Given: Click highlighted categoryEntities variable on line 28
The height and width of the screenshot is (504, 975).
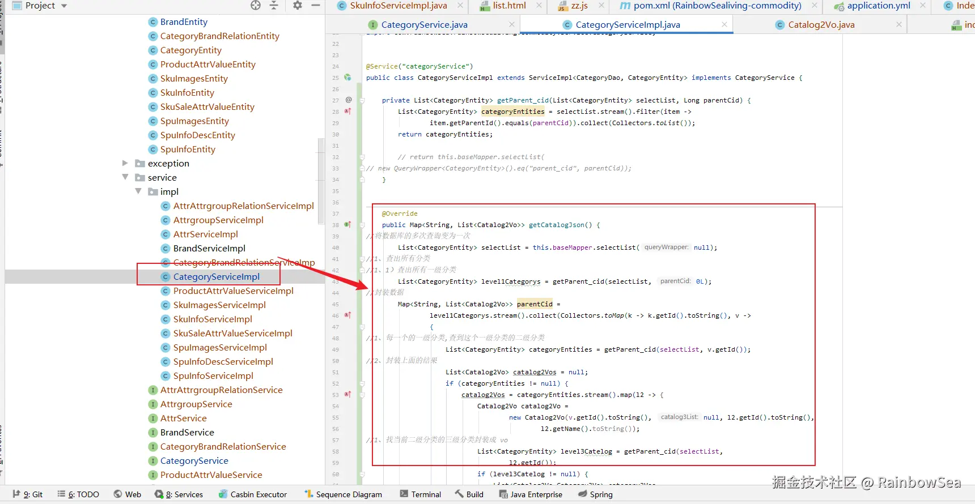Looking at the screenshot, I should tap(512, 112).
